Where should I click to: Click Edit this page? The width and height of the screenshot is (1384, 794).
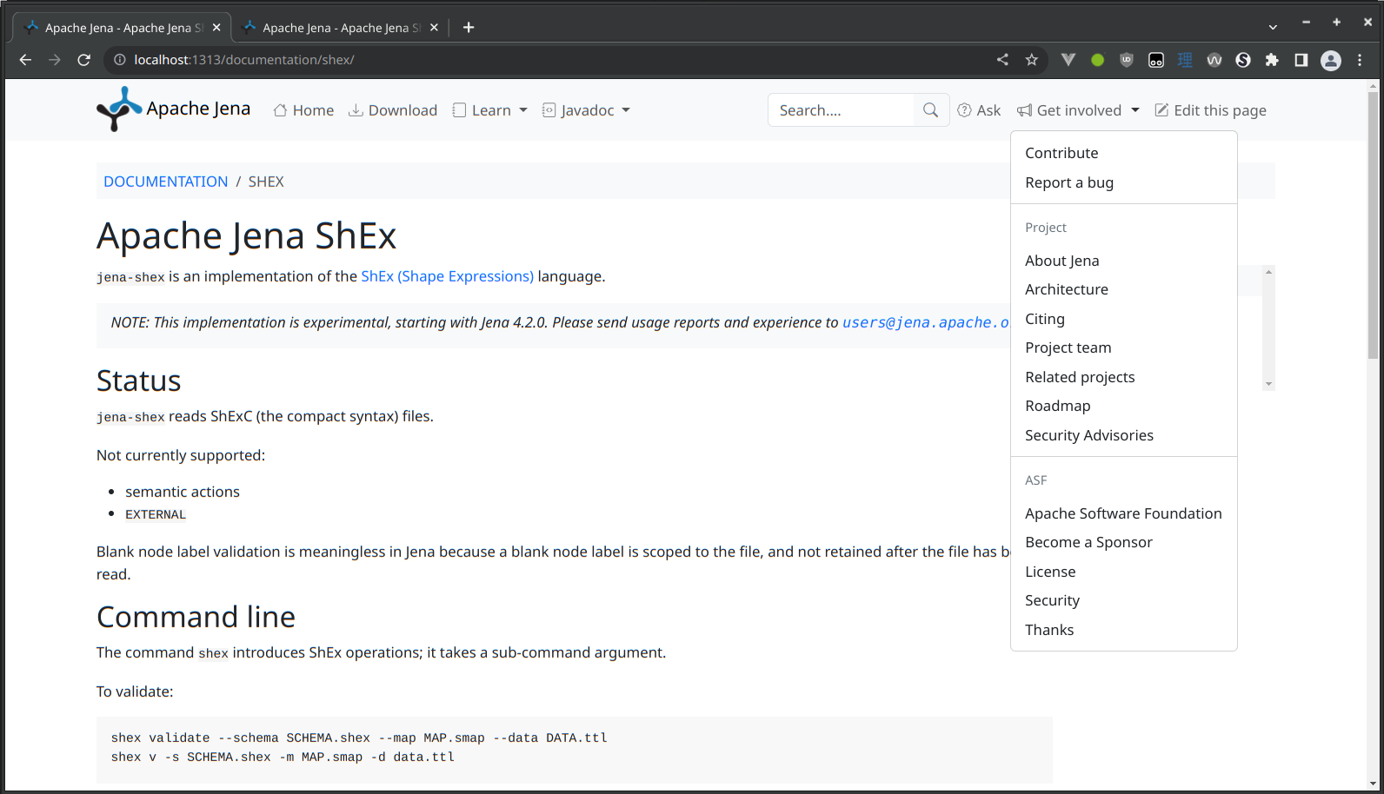coord(1210,110)
